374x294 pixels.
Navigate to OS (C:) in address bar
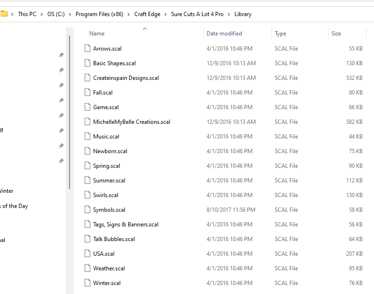[56, 14]
